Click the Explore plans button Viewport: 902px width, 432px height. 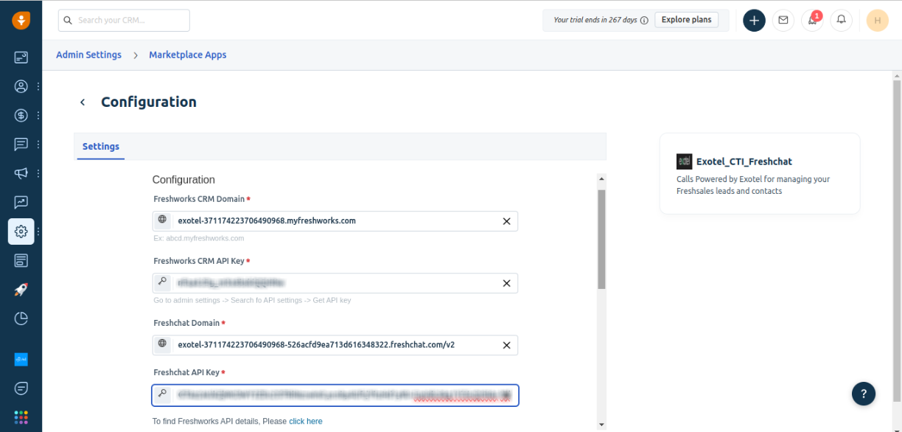(686, 20)
